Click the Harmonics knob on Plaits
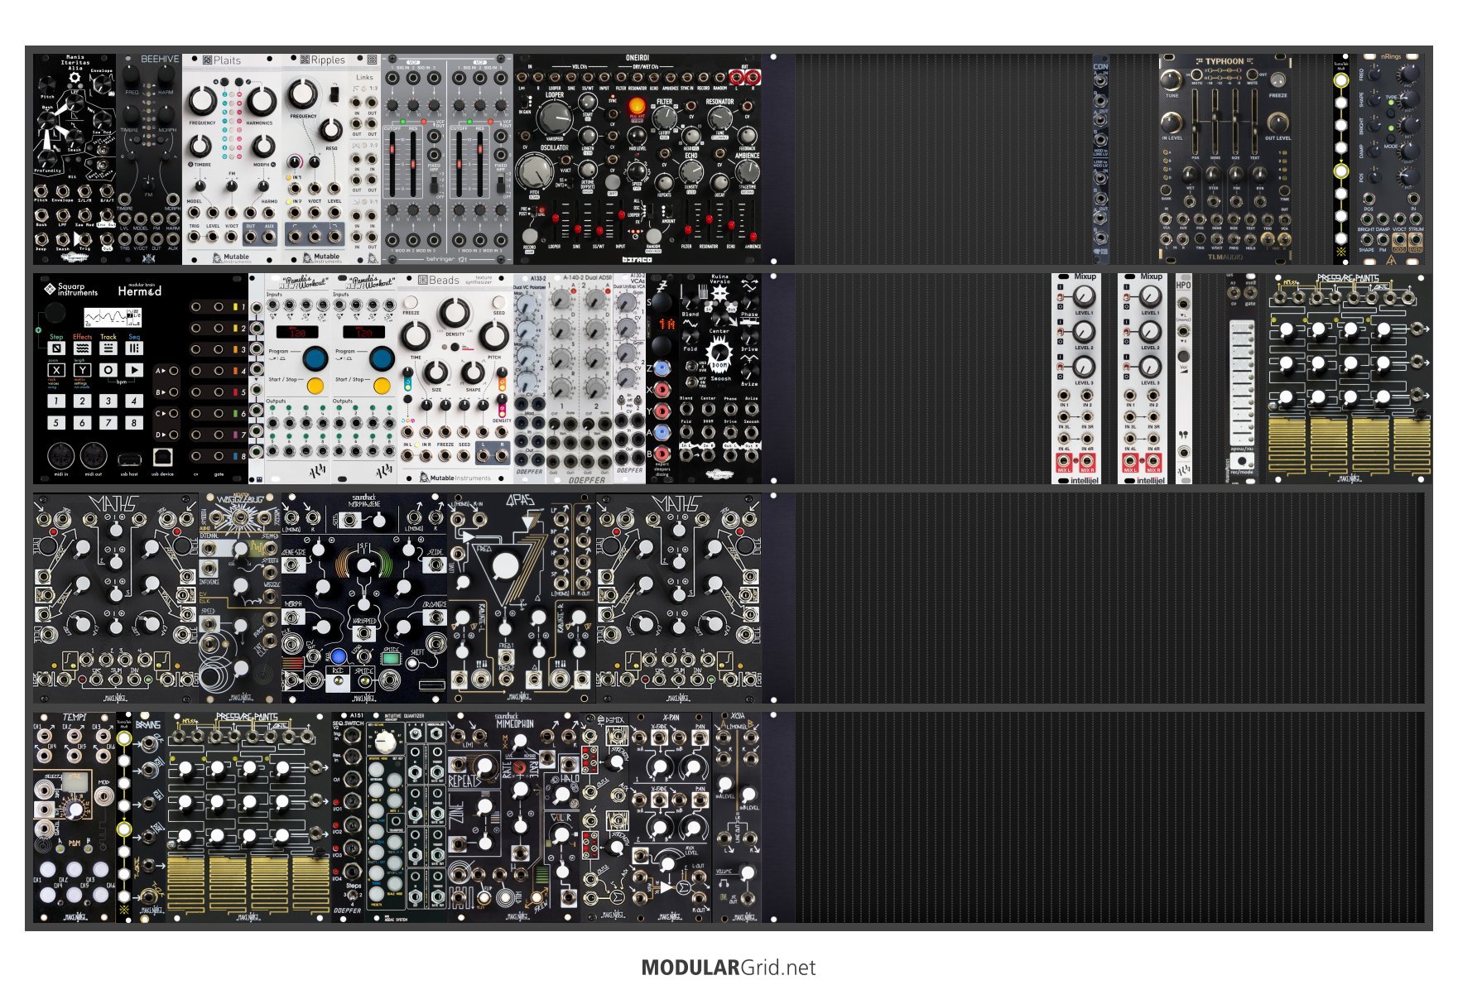1458x985 pixels. tap(261, 101)
